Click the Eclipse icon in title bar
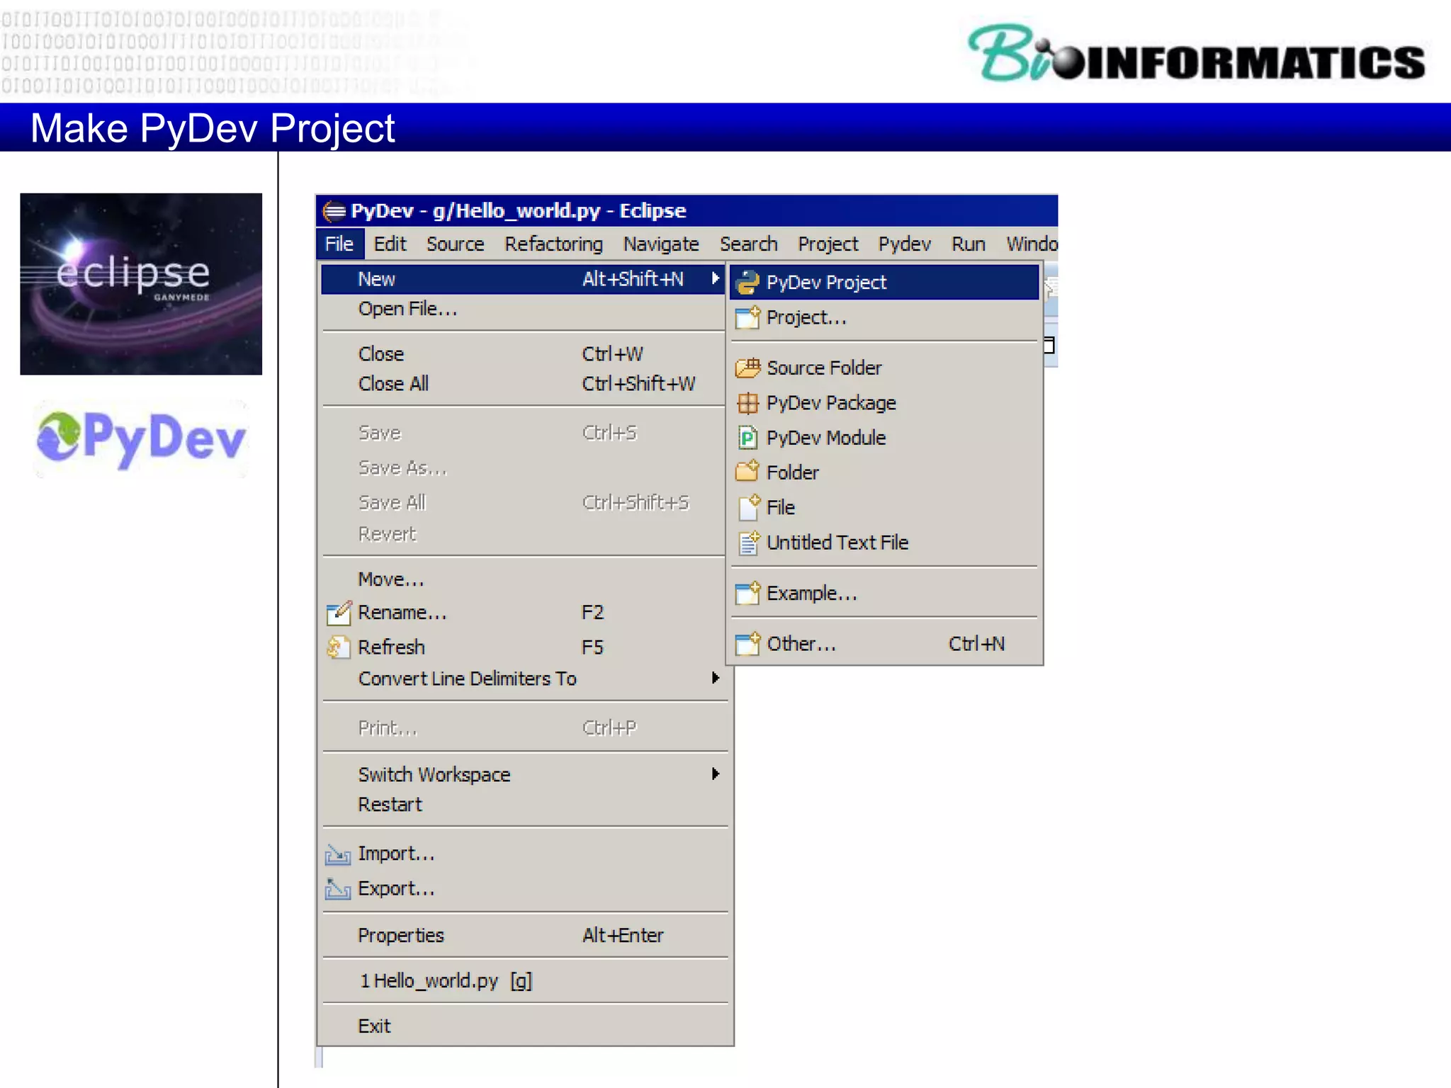Screen dimensions: 1451x1088 click(x=334, y=211)
